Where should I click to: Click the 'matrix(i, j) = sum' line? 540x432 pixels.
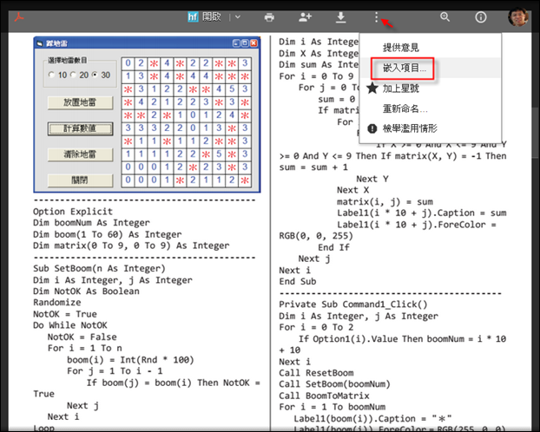(385, 202)
